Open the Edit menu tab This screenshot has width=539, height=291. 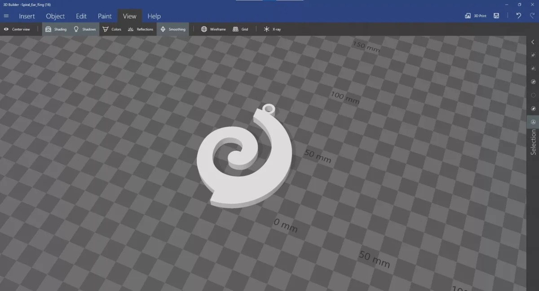pos(81,16)
